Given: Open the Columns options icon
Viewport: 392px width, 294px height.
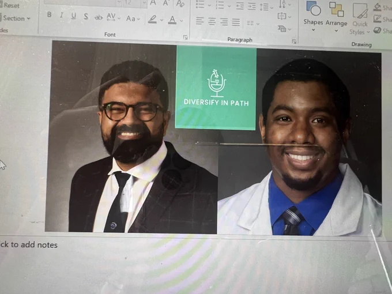Looking at the screenshot, I should point(252,23).
